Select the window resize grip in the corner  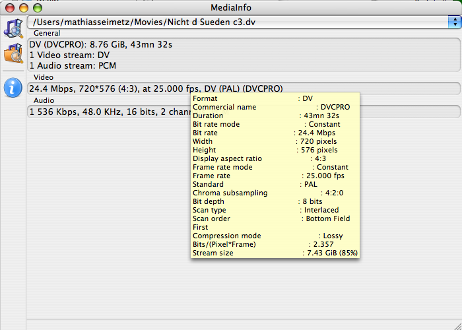[x=457, y=325]
